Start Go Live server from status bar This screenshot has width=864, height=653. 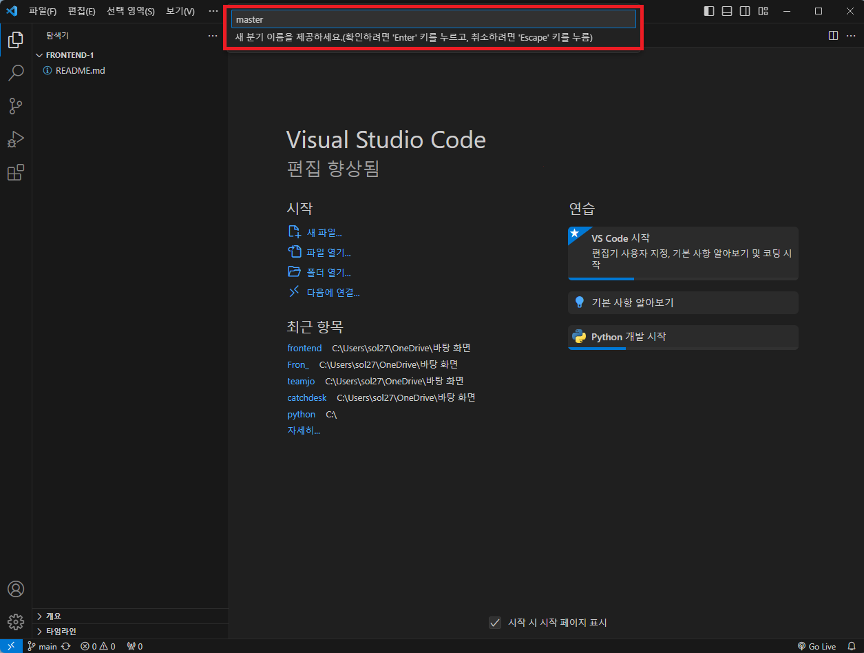point(816,646)
